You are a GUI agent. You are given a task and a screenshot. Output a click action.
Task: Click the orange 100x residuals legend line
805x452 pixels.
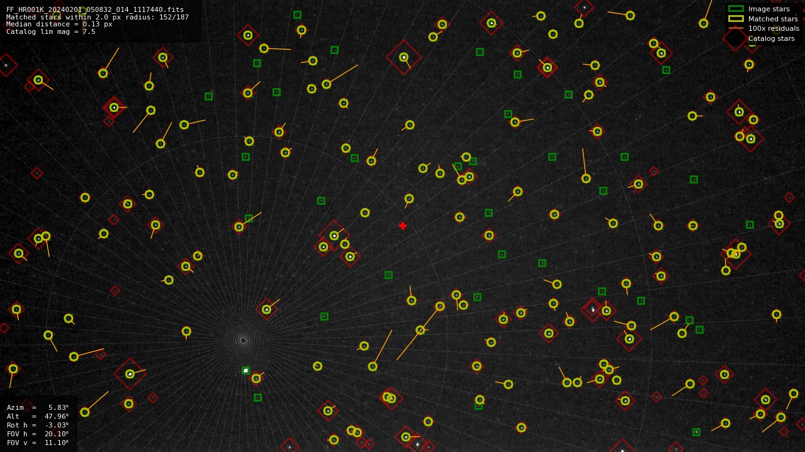click(736, 28)
